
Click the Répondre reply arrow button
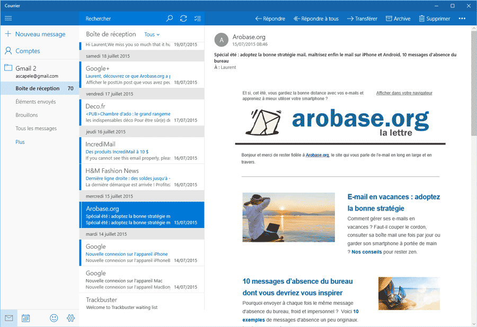click(x=270, y=19)
